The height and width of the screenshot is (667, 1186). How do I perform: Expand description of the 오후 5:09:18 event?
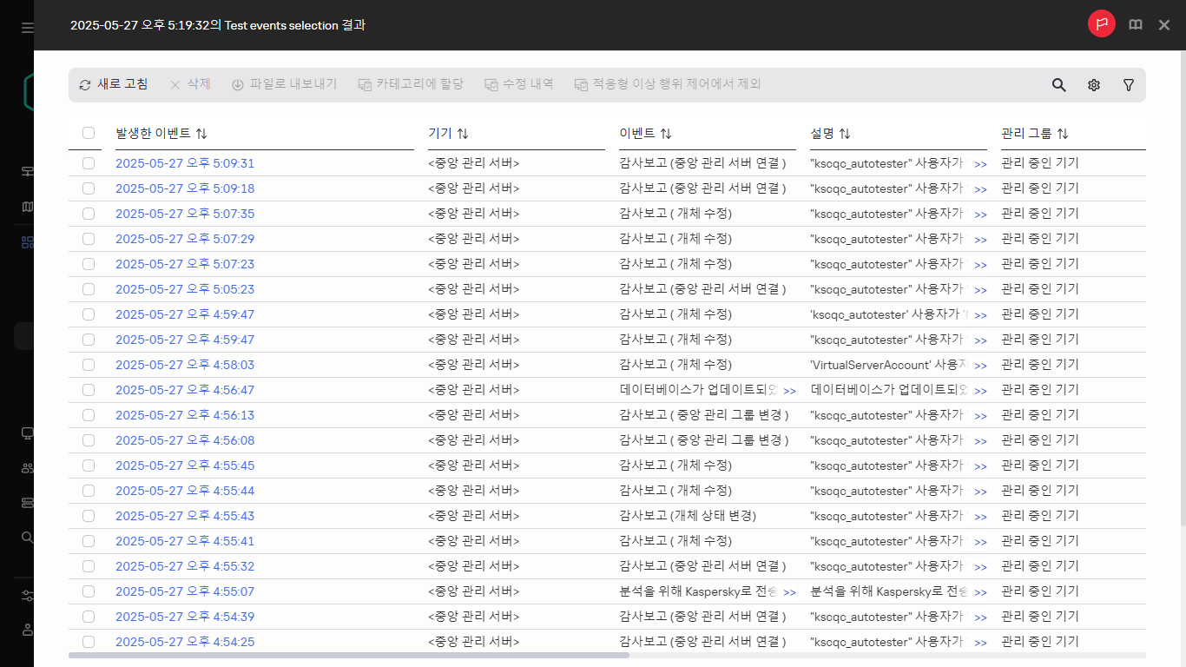tap(980, 189)
